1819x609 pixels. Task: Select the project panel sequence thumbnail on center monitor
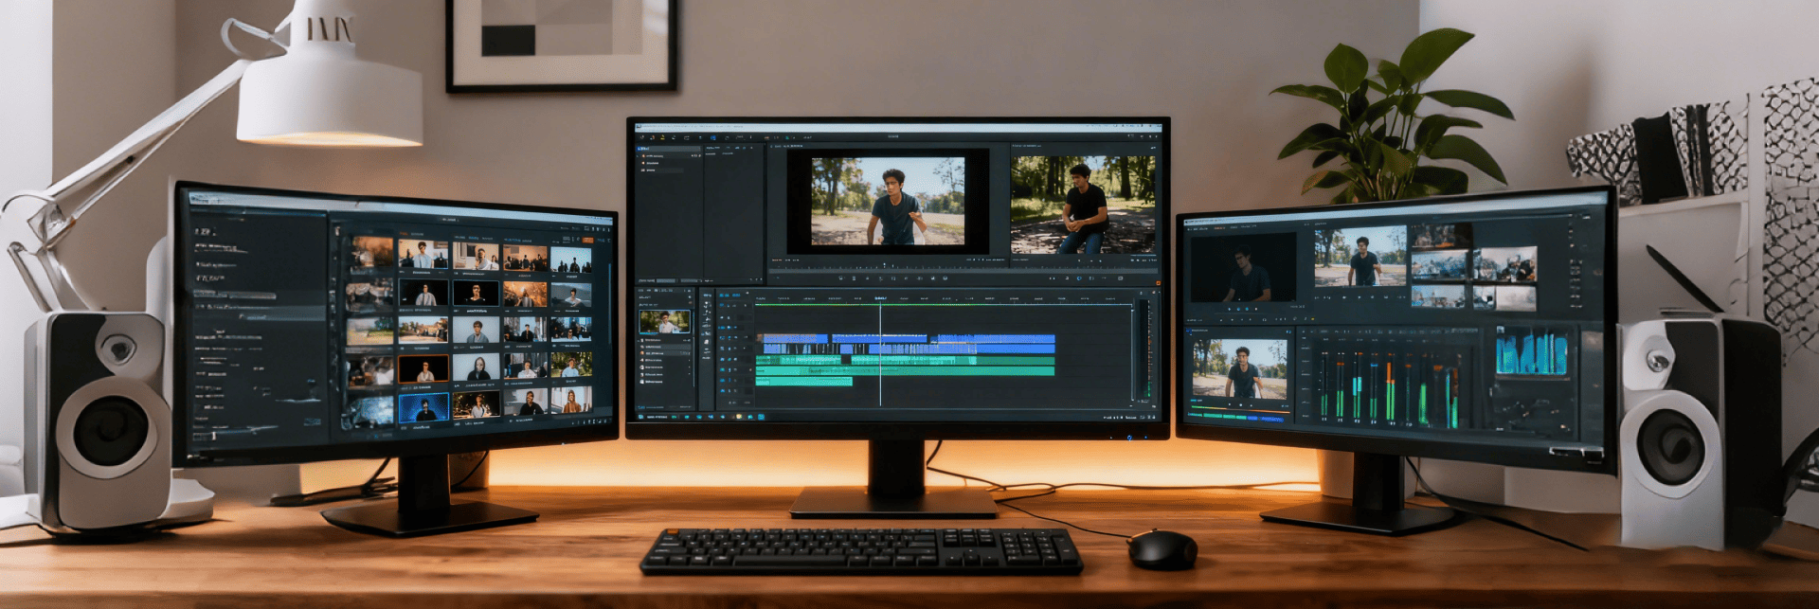(x=663, y=323)
